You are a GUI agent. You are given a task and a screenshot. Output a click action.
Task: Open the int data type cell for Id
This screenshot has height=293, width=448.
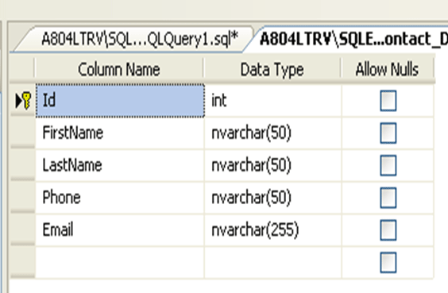[x=273, y=101]
